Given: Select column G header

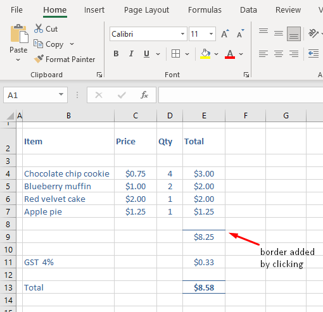Looking at the screenshot, I should pyautogui.click(x=286, y=116).
